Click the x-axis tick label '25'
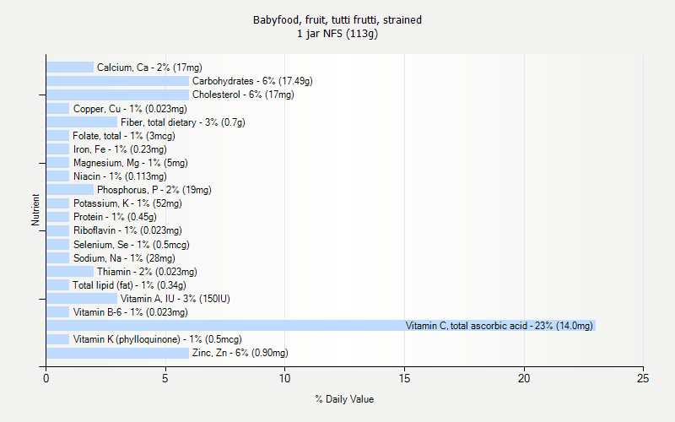The width and height of the screenshot is (675, 422). point(643,378)
